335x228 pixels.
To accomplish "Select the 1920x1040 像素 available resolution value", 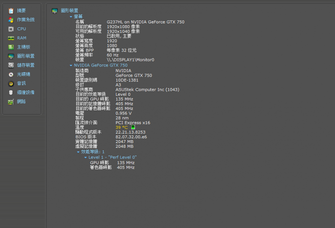I will tap(123, 31).
